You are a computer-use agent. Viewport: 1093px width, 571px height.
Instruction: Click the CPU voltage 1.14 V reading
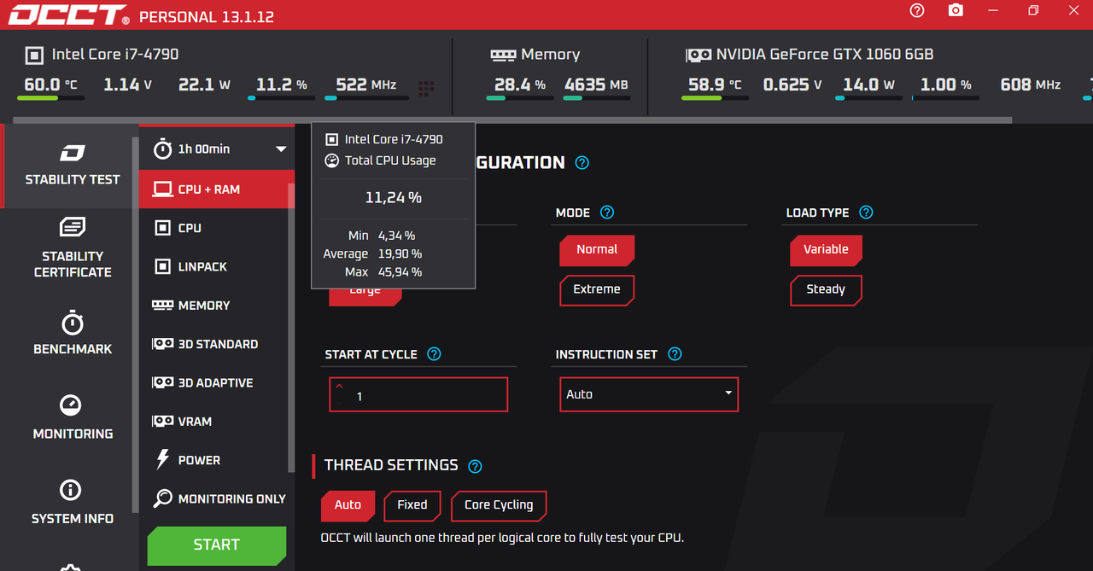(128, 84)
